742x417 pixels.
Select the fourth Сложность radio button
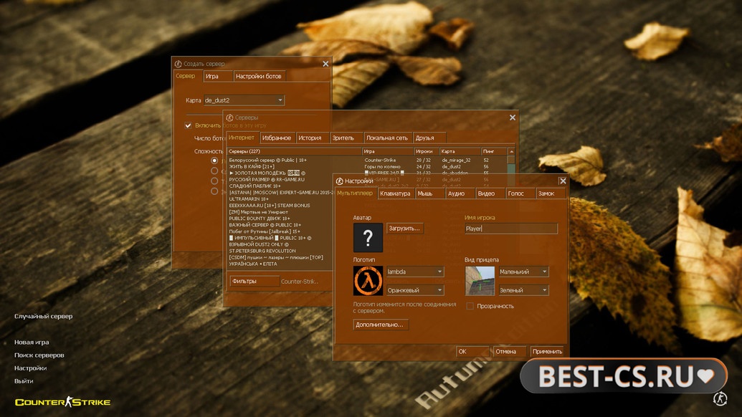click(214, 191)
